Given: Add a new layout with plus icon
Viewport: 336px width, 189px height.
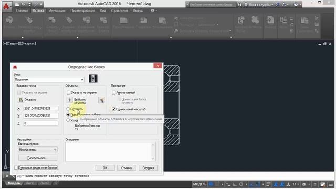Looking at the screenshot, I should tap(56, 183).
